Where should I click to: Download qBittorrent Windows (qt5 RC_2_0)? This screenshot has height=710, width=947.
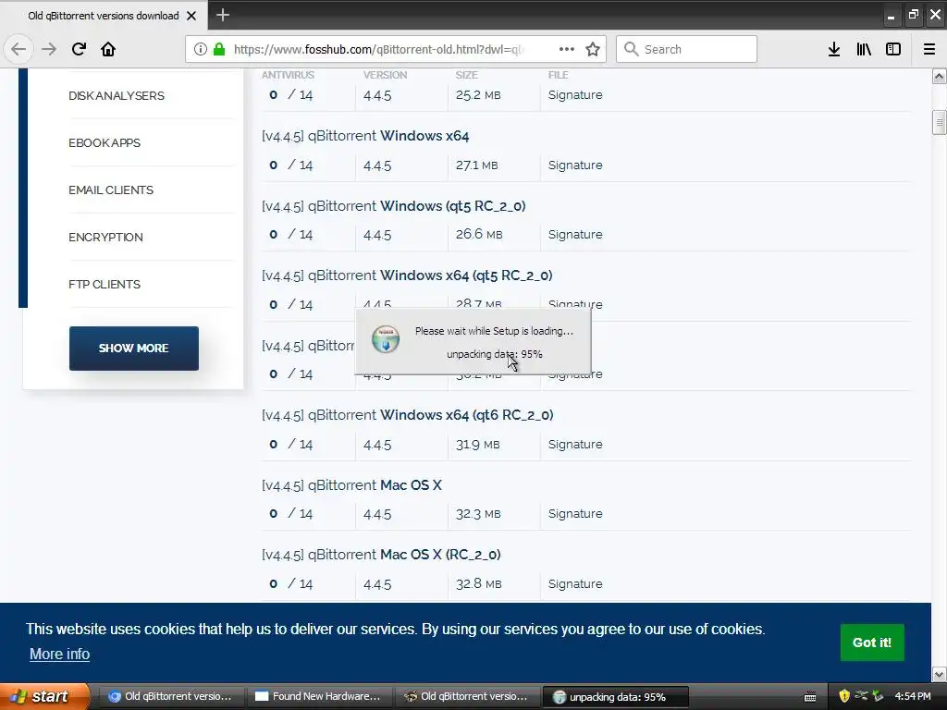pos(394,206)
